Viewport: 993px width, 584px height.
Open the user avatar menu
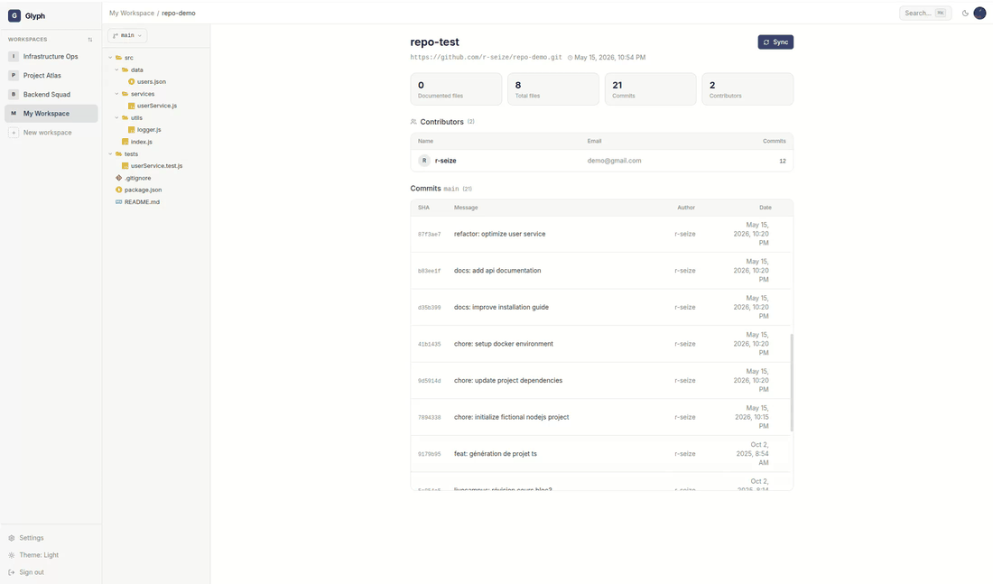(979, 14)
